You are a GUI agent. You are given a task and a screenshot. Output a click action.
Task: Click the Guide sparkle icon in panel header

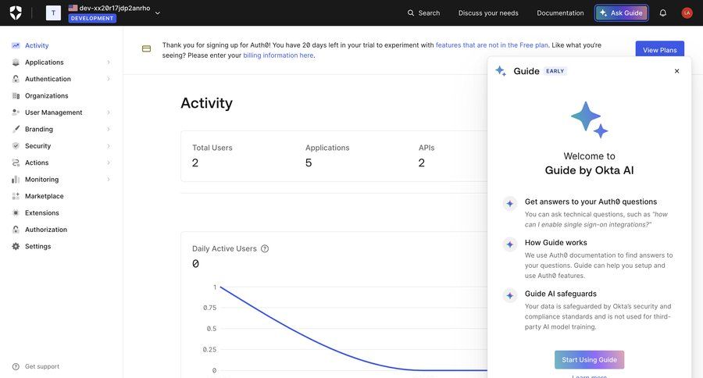pos(501,71)
